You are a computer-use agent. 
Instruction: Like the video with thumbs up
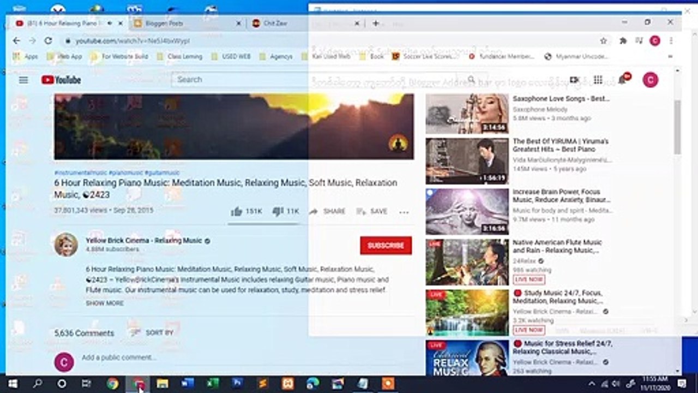246,211
